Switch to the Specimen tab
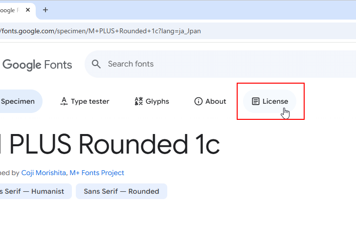Image resolution: width=356 pixels, height=225 pixels. pos(18,101)
